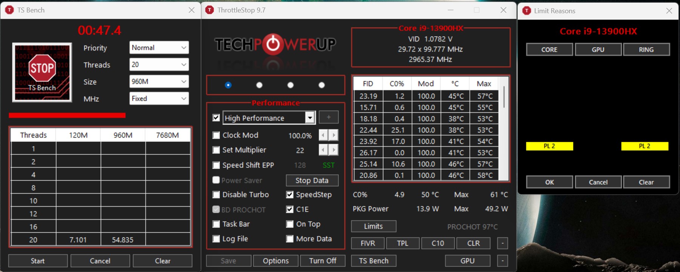The width and height of the screenshot is (680, 272).
Task: Click the TS Bench button in ThrottleStop
Action: [x=374, y=261]
